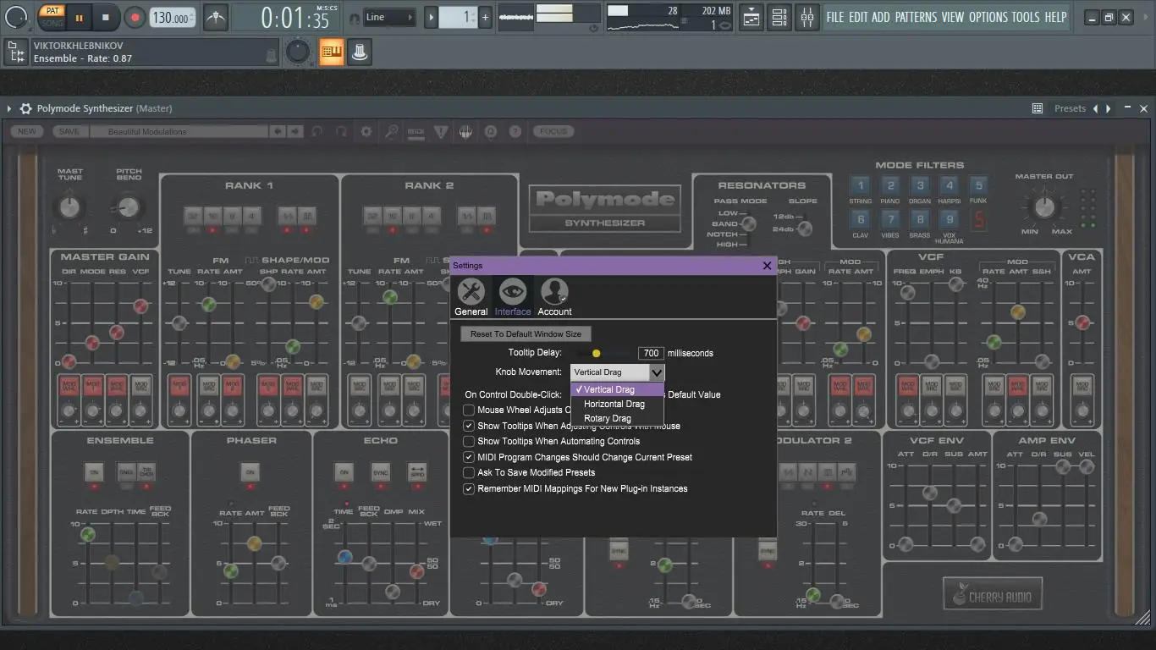Open the channel rack icon in the toolbar

(779, 17)
